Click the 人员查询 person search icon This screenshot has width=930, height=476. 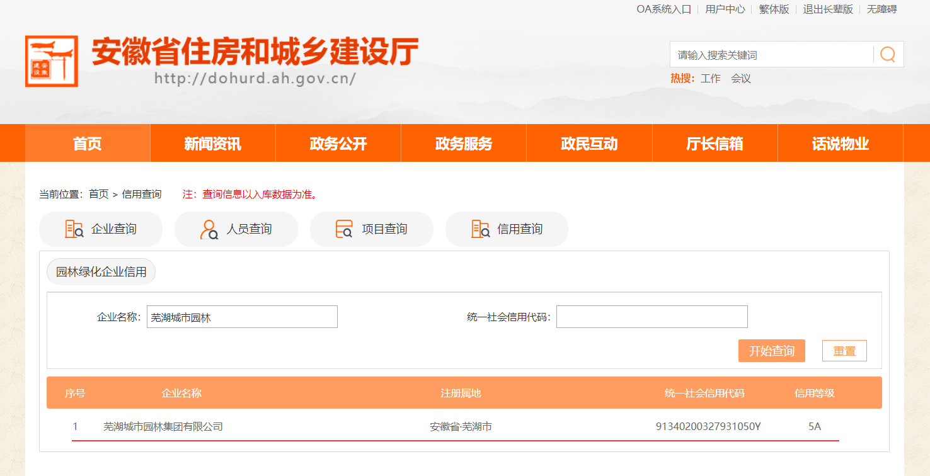209,229
